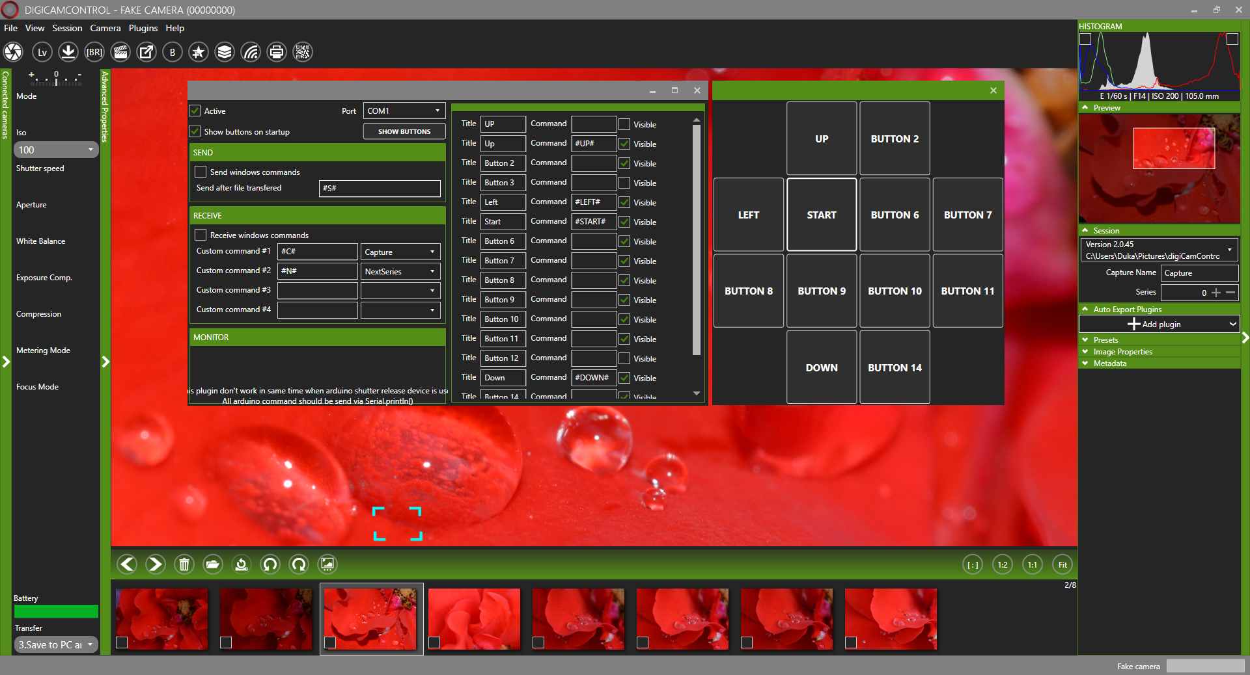
Task: Disable Show buttons on startup
Action: (194, 131)
